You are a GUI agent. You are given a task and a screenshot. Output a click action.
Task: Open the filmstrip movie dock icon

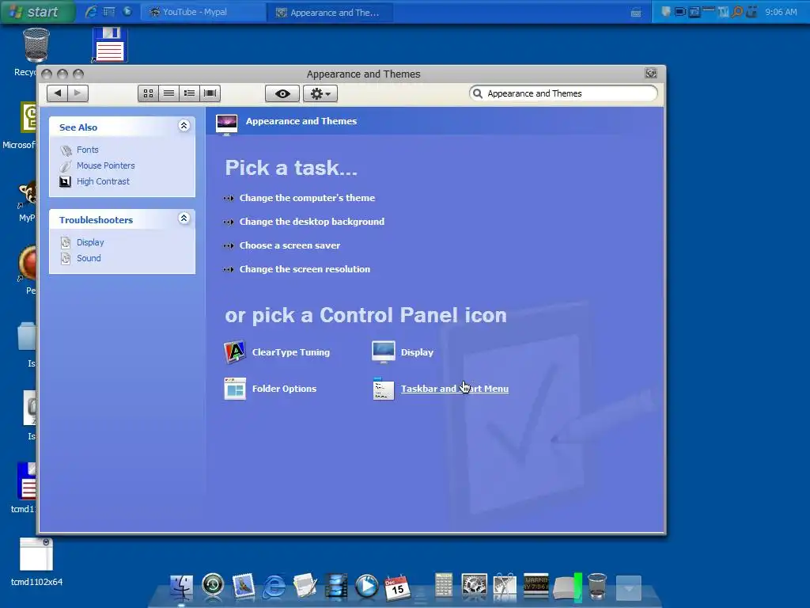pos(335,587)
